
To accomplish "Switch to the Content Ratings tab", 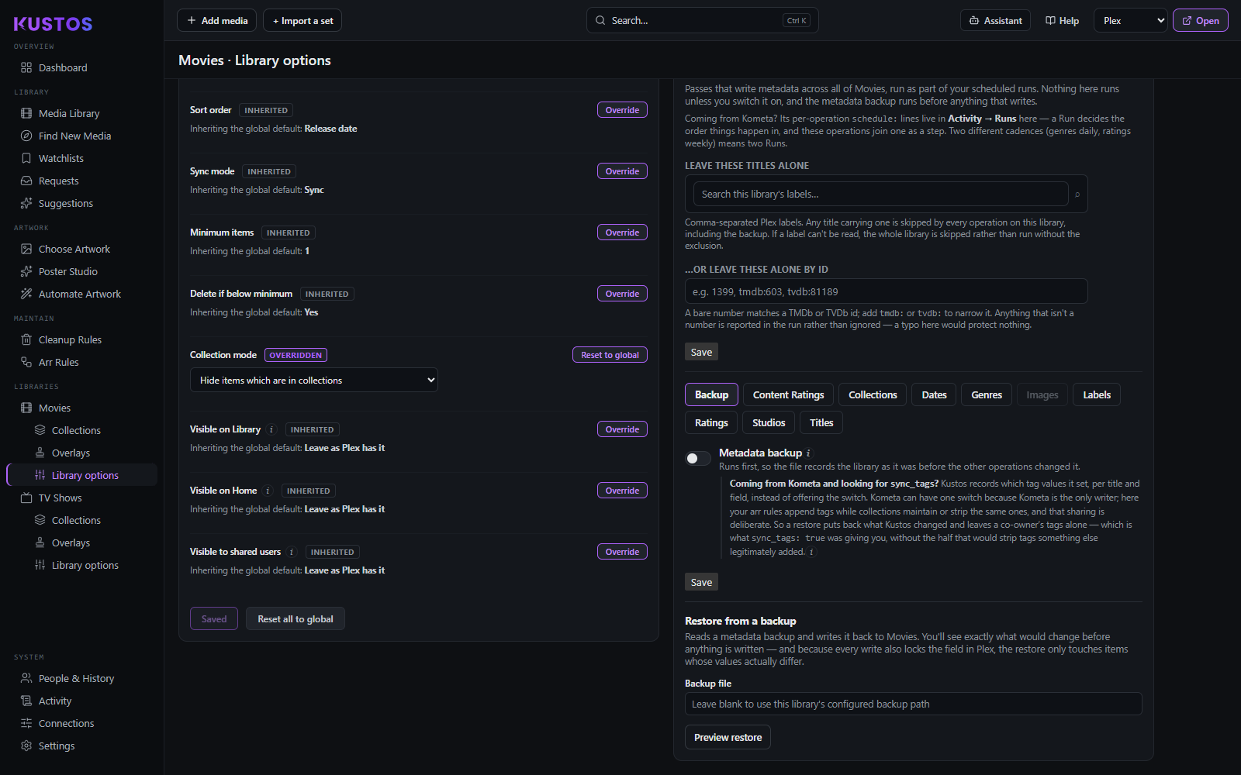I will (x=788, y=394).
